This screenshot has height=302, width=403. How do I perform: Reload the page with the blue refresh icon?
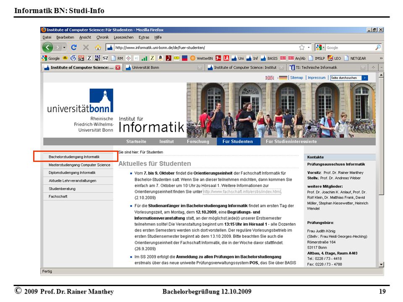coord(74,47)
